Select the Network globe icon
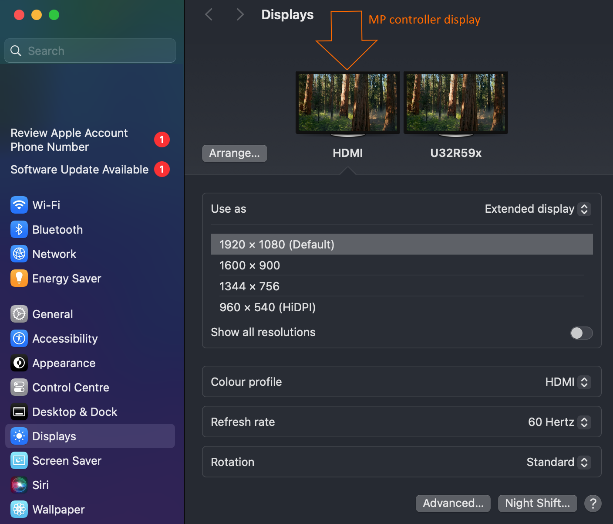Screen dimensions: 613x524 coord(19,254)
